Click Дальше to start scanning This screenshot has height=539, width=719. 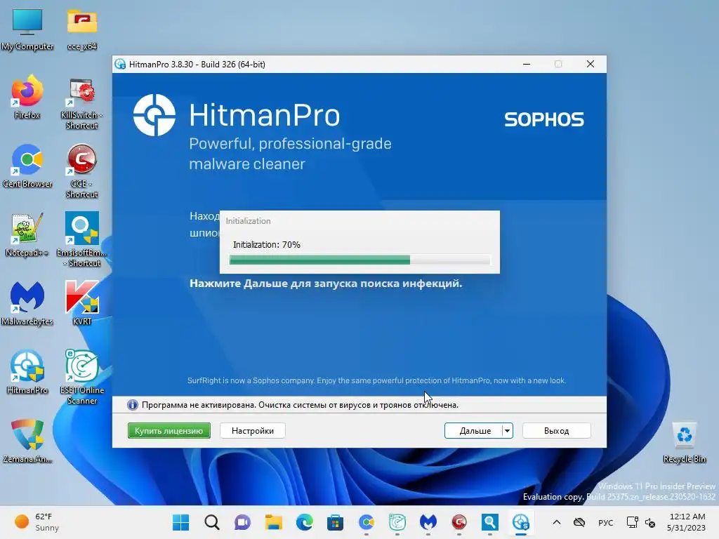(x=474, y=431)
